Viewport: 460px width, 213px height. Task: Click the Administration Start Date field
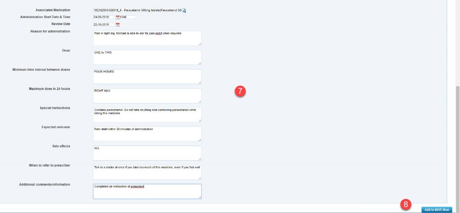[104, 17]
